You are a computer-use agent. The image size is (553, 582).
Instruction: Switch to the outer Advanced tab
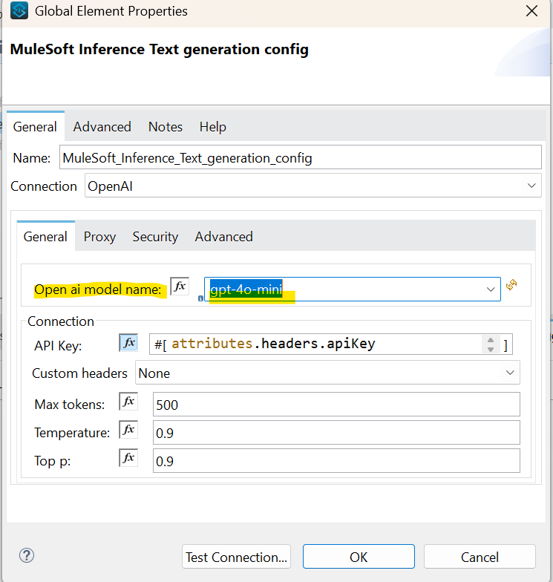pyautogui.click(x=102, y=127)
